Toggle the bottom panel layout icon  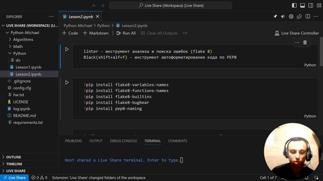[302, 6]
